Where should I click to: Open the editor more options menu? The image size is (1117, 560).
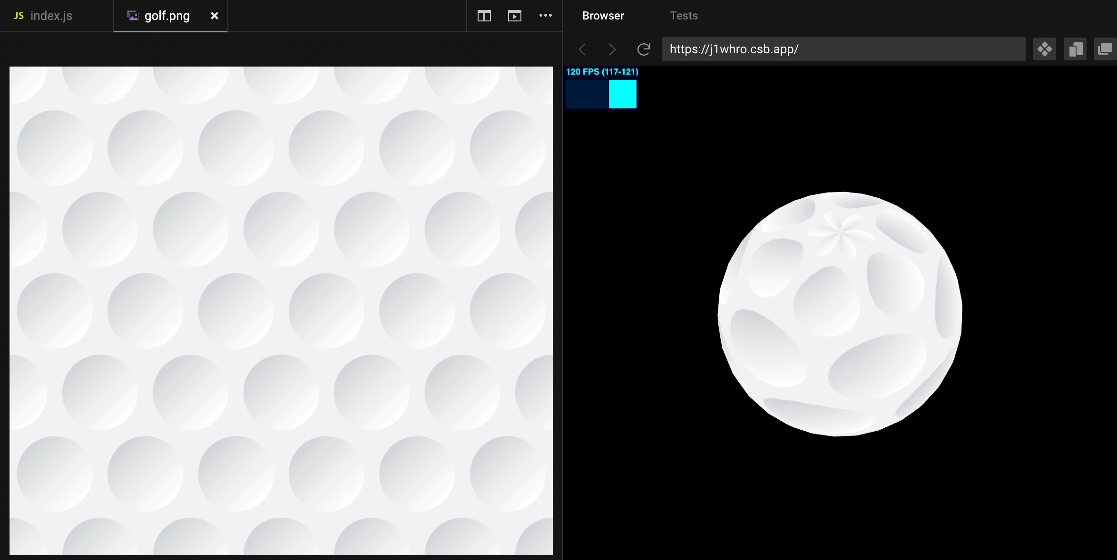click(x=545, y=16)
